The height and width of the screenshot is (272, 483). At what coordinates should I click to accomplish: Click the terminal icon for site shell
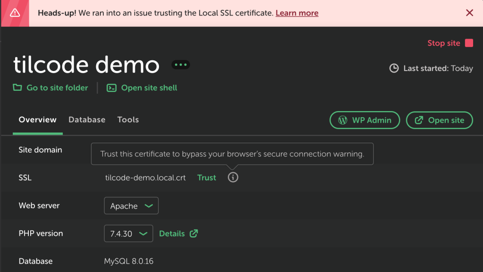(111, 88)
